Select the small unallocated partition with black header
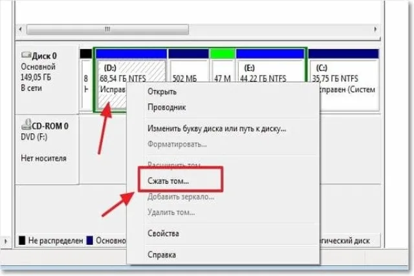Image resolution: width=414 pixels, height=276 pixels. pos(86,79)
